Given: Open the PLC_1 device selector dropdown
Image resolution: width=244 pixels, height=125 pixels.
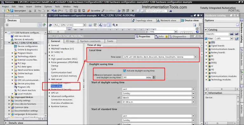Looking at the screenshot, I should point(85,25).
